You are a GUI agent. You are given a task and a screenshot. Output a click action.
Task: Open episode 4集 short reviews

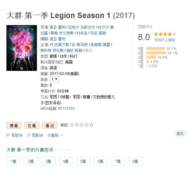(x=66, y=161)
